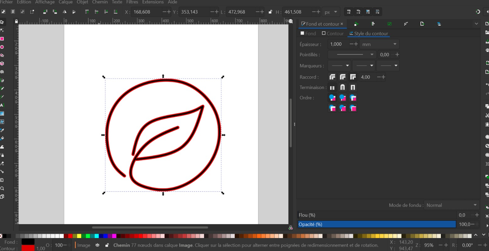Open the px unit dropdown in toolbar
Viewport: 489px width, 251px height.
pos(331,12)
